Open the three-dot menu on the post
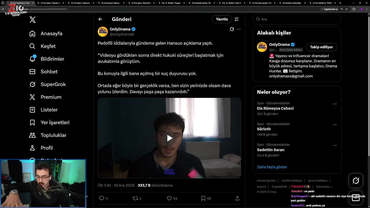 click(238, 29)
